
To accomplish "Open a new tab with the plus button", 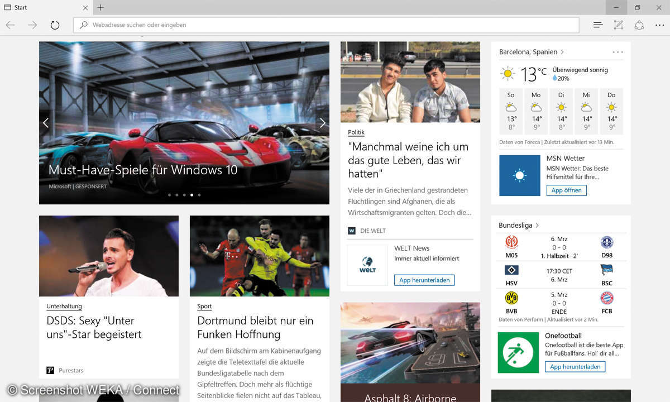I will pos(100,7).
